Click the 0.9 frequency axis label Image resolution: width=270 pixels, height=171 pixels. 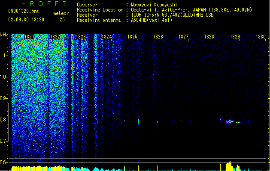(4, 98)
